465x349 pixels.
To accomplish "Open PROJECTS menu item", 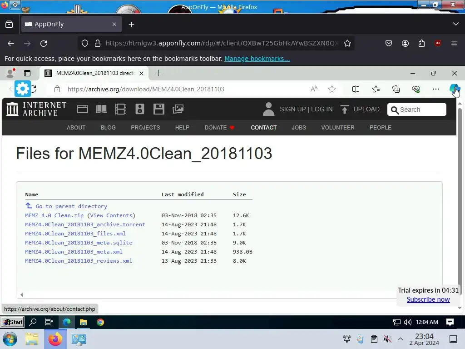I will click(x=145, y=128).
